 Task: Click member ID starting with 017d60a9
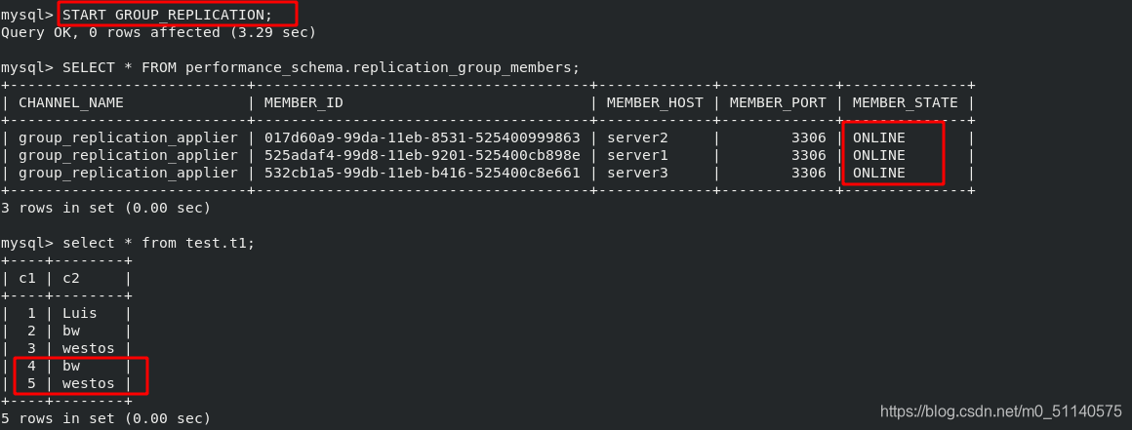click(x=422, y=137)
